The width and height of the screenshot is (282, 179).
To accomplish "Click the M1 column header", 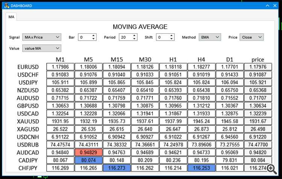I will click(x=60, y=59).
